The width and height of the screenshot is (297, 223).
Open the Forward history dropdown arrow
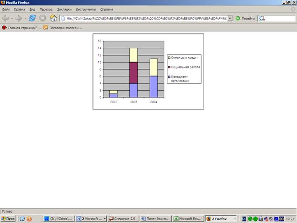tap(25, 19)
